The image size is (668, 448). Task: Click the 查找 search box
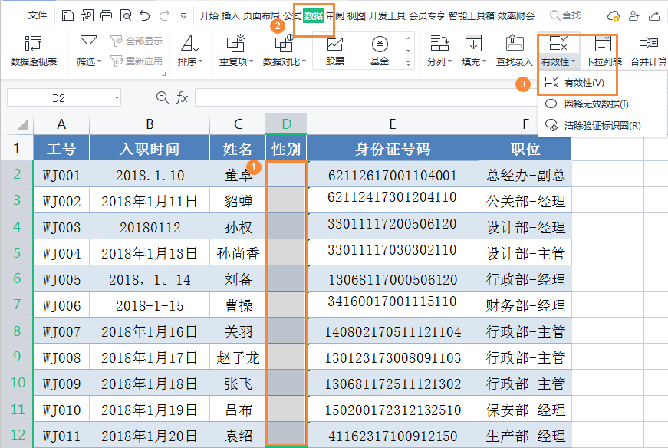[x=565, y=16]
